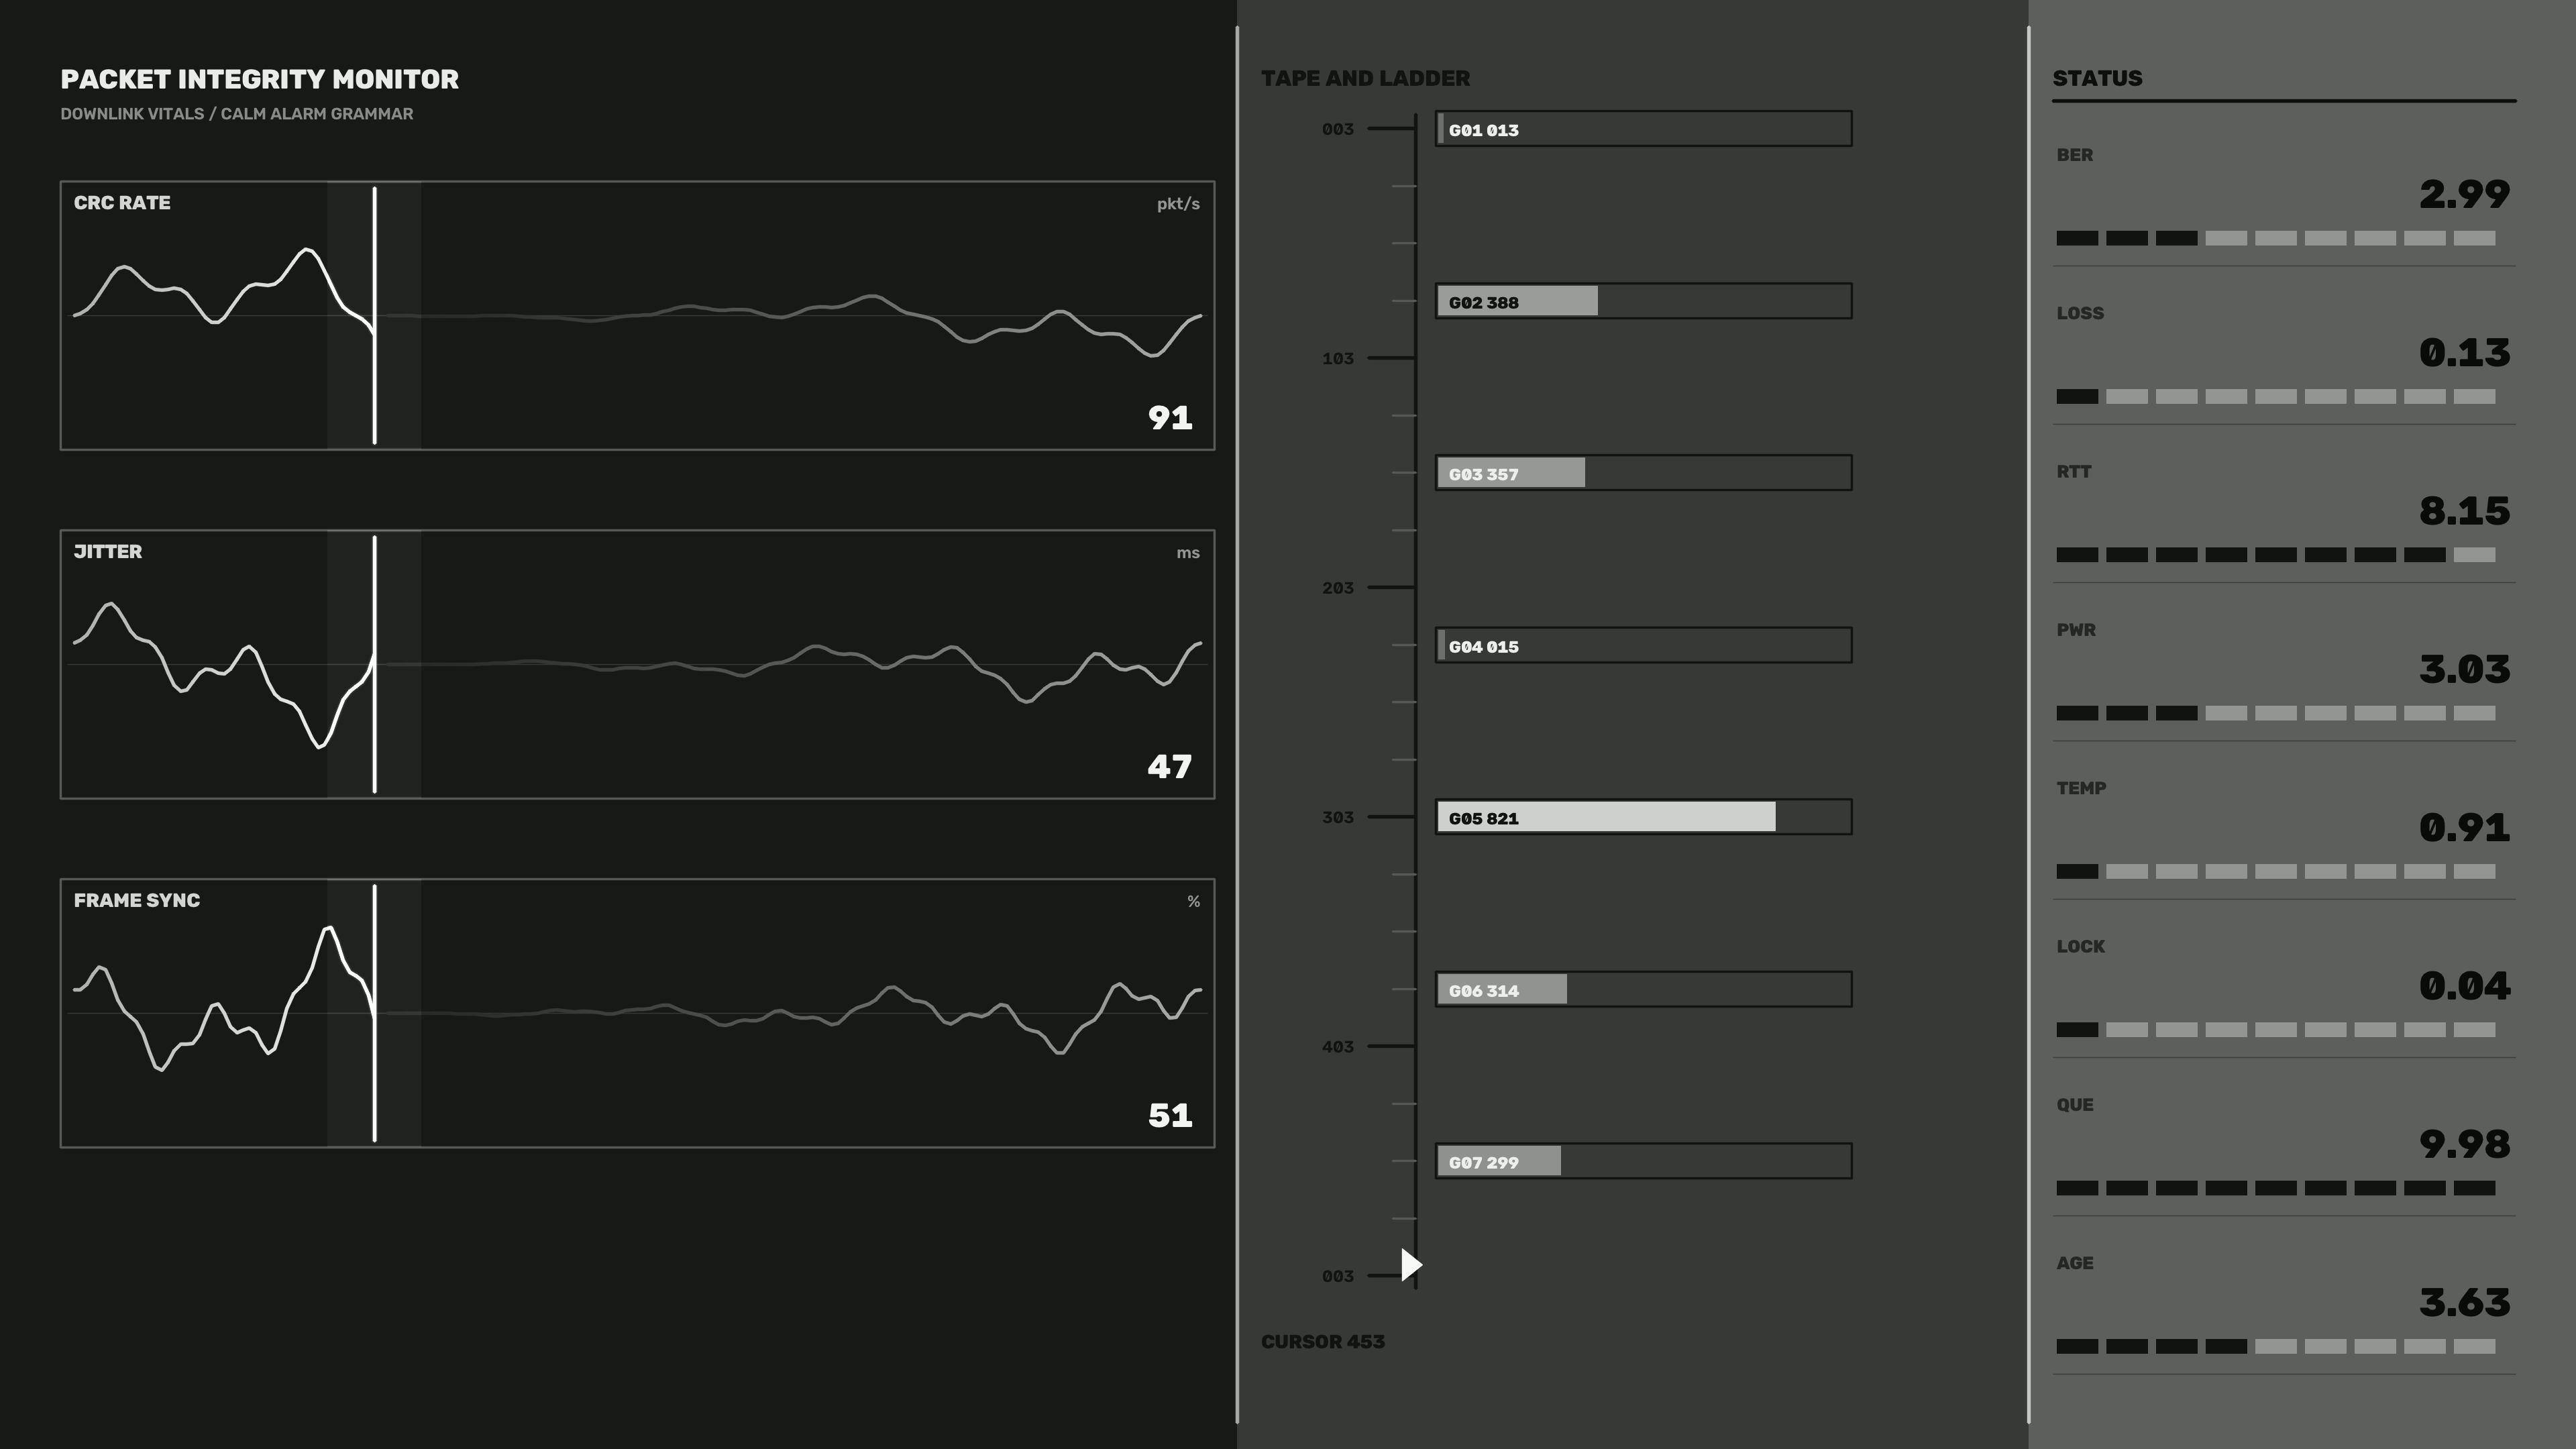Viewport: 2576px width, 1449px height.
Task: Select the TAPE AND LADDER heading
Action: (1365, 78)
